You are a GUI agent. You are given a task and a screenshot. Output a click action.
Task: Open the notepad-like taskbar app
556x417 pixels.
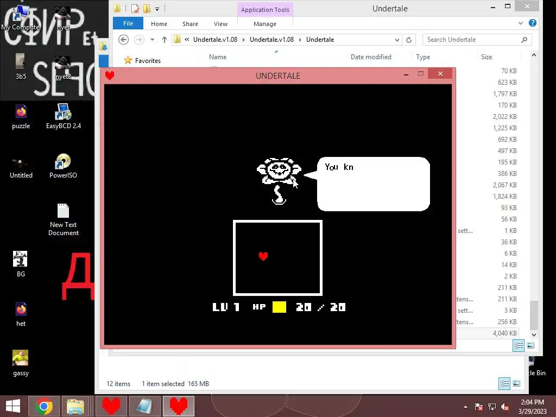(144, 406)
